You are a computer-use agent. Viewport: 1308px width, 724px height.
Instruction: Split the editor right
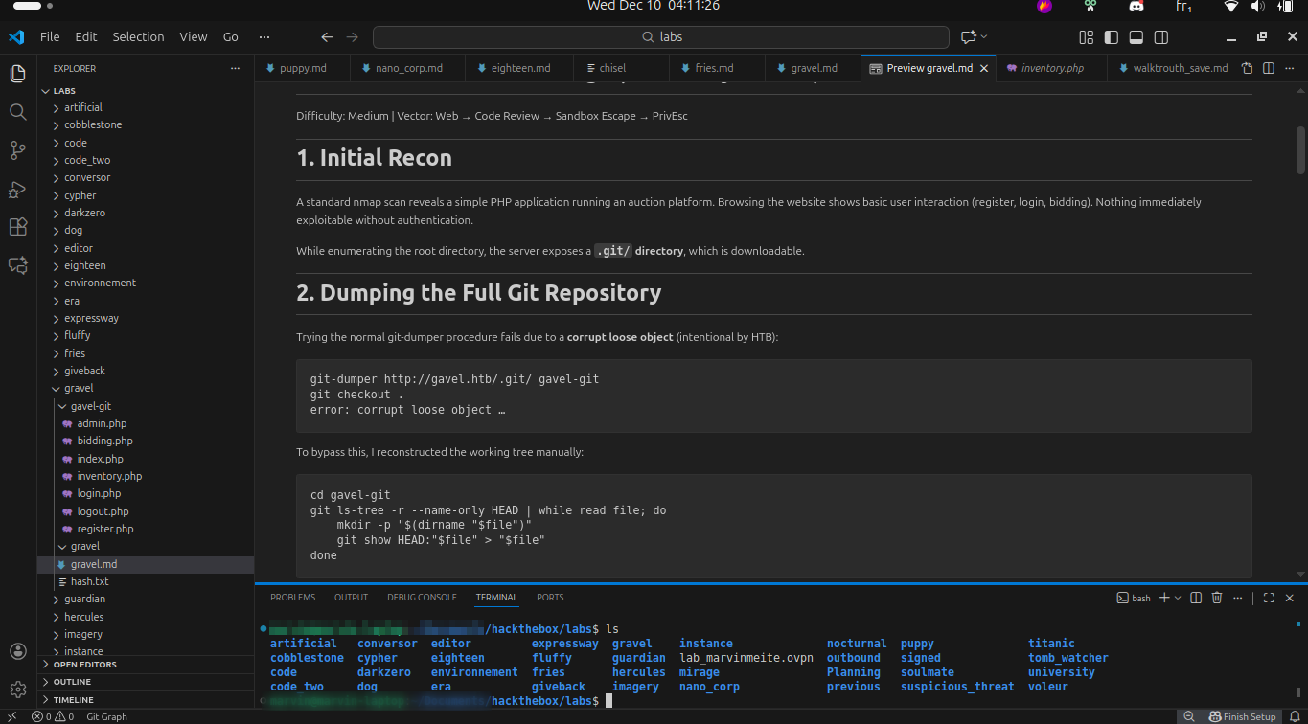(1268, 69)
